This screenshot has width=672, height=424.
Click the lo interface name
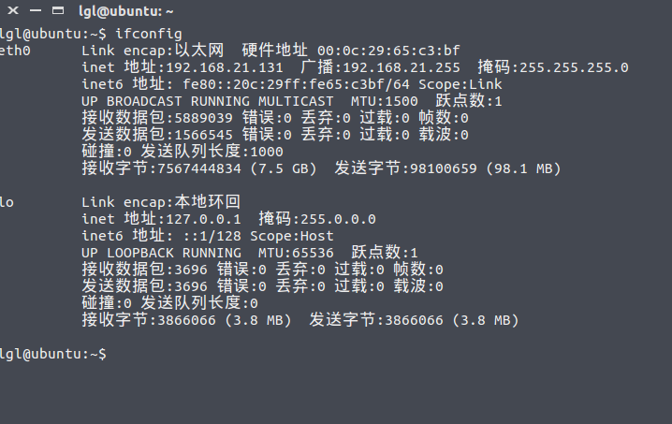pyautogui.click(x=7, y=201)
